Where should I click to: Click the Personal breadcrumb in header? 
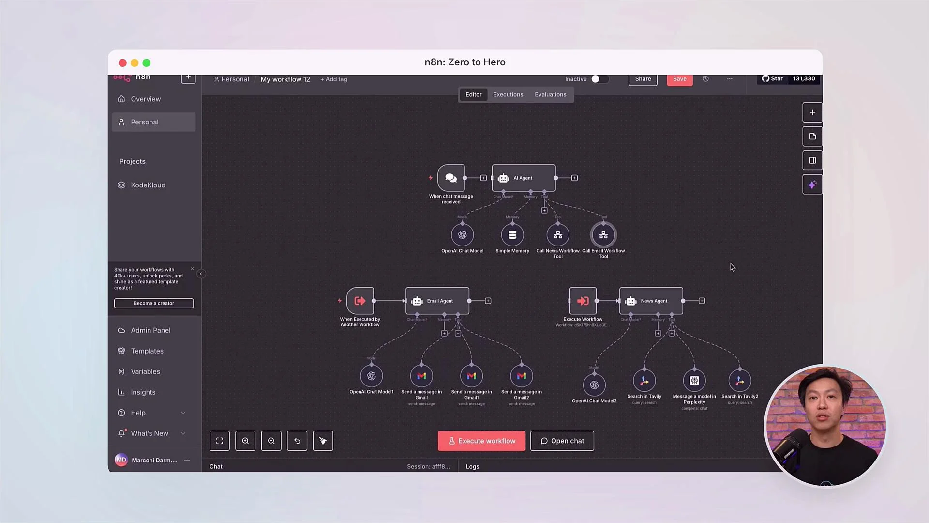coord(232,79)
